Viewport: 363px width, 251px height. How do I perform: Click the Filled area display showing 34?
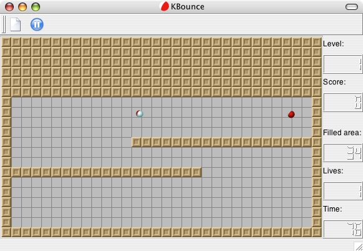(342, 153)
